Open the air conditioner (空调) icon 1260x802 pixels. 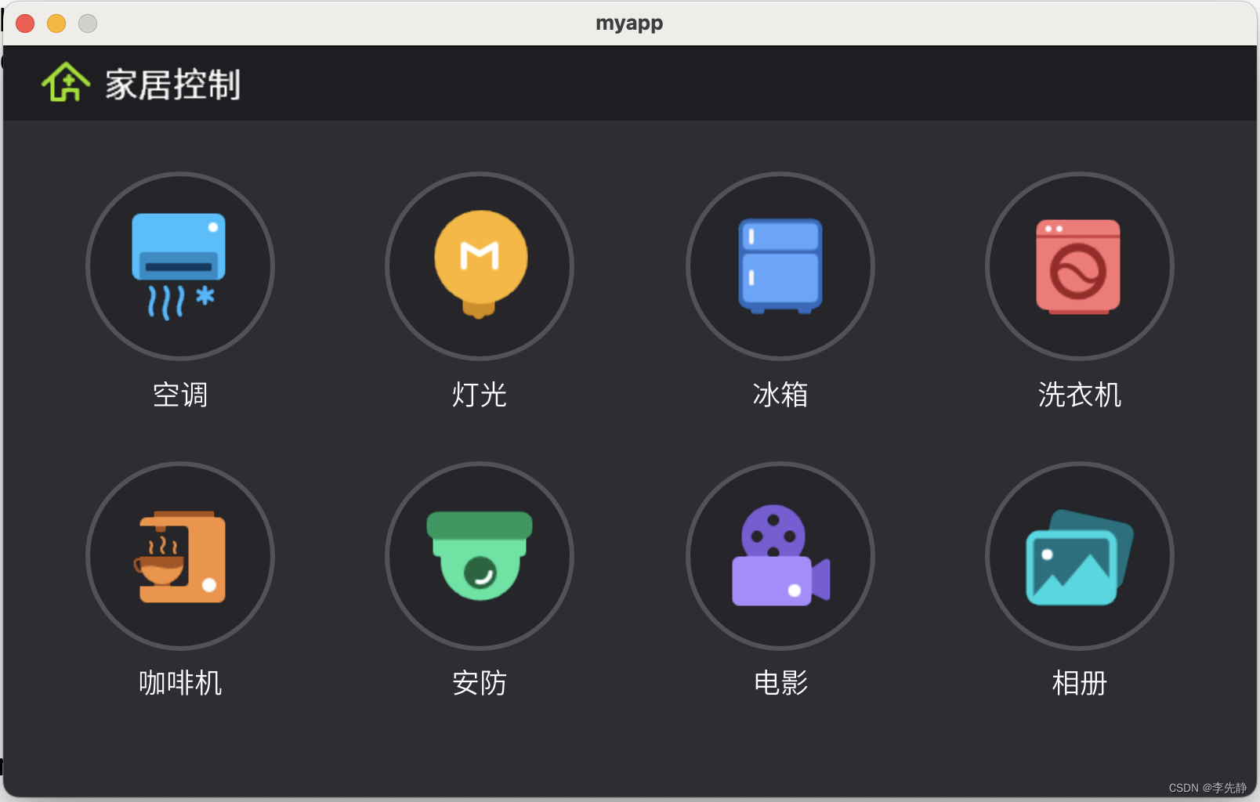179,266
